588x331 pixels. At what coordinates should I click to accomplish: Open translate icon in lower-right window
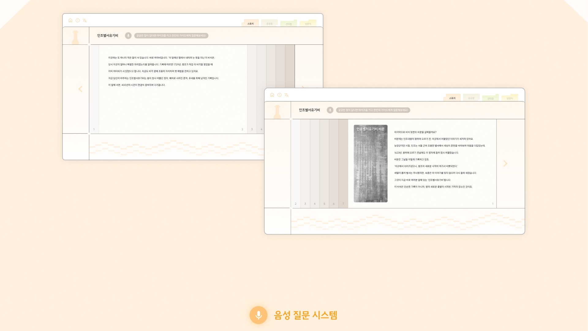point(286,95)
